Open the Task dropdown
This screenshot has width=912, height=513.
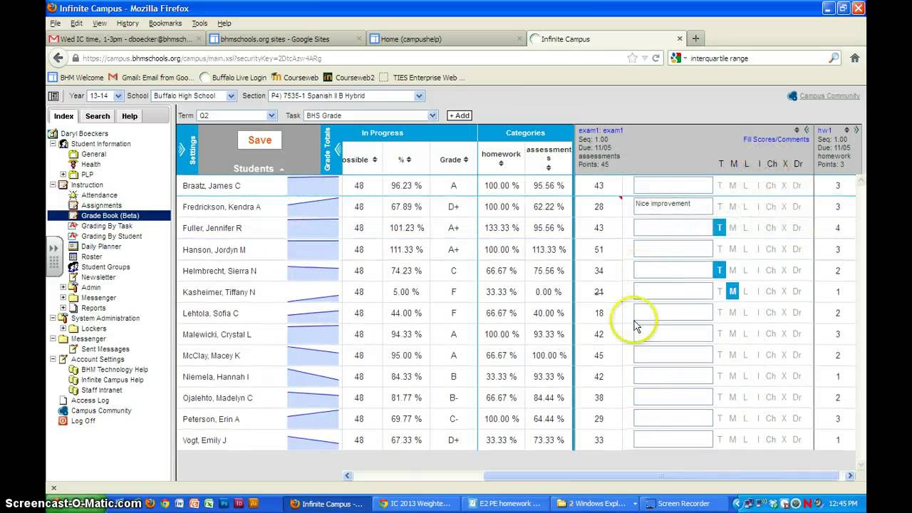[x=370, y=115]
